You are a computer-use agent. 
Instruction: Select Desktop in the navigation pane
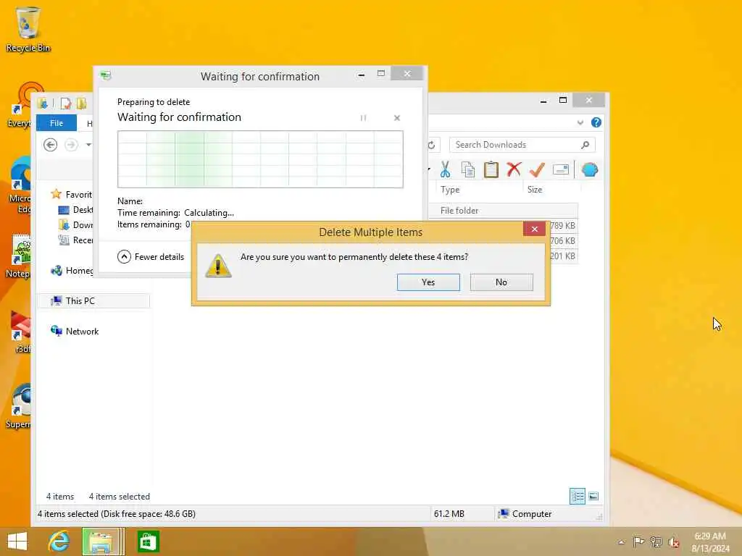tap(75, 209)
